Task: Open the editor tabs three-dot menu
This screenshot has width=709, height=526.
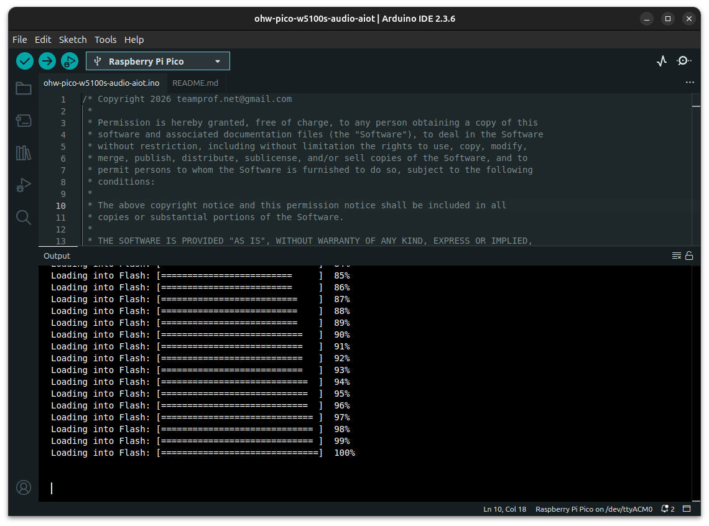Action: pyautogui.click(x=690, y=83)
